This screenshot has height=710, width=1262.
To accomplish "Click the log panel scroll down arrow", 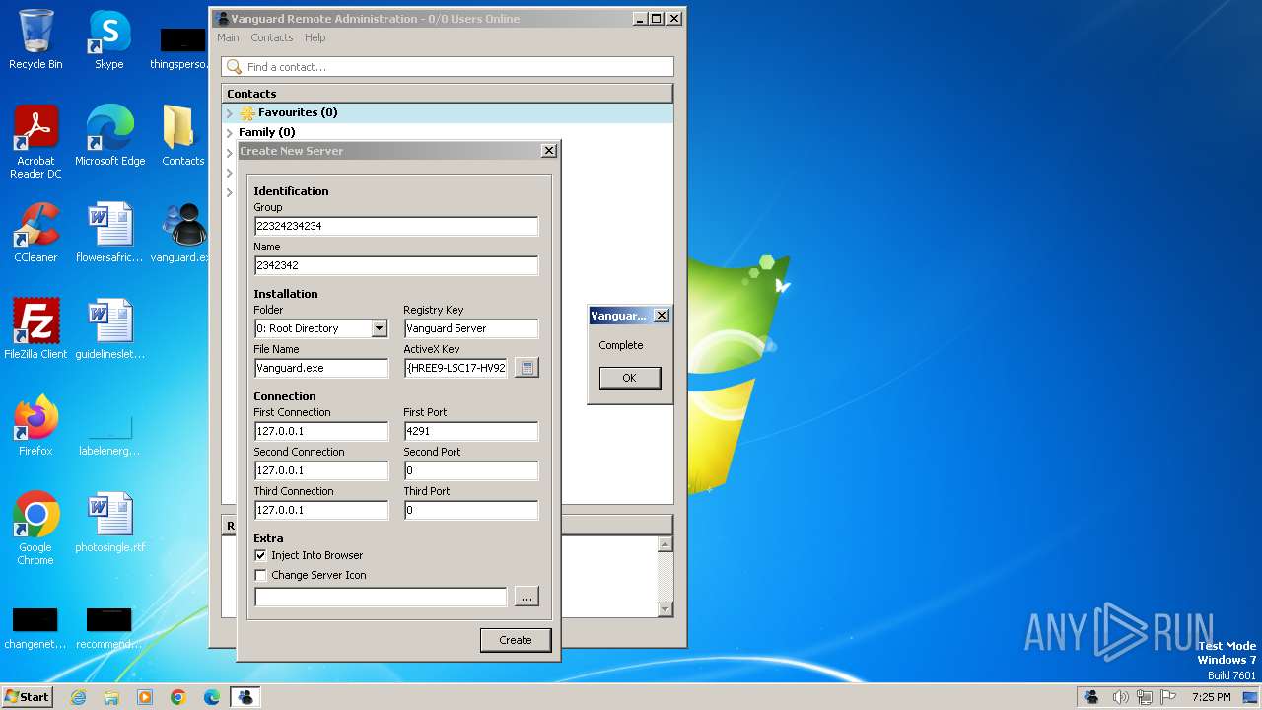I will pos(665,609).
